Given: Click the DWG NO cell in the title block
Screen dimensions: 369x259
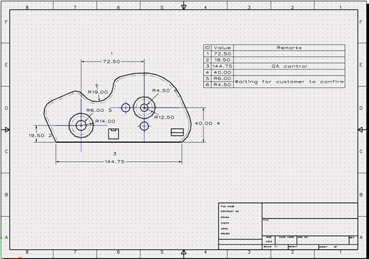Looking at the screenshot, I should pyautogui.click(x=323, y=240).
